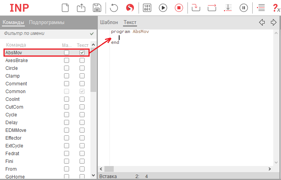Viewport: 281px width, 180px height.
Task: Click the new file icon
Action: coord(66,7)
